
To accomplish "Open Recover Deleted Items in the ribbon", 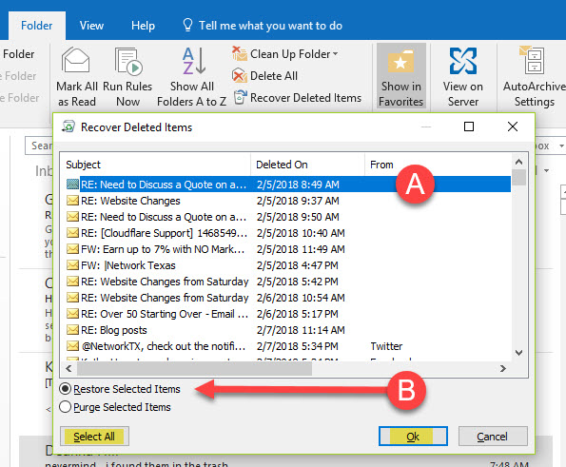I will click(298, 98).
